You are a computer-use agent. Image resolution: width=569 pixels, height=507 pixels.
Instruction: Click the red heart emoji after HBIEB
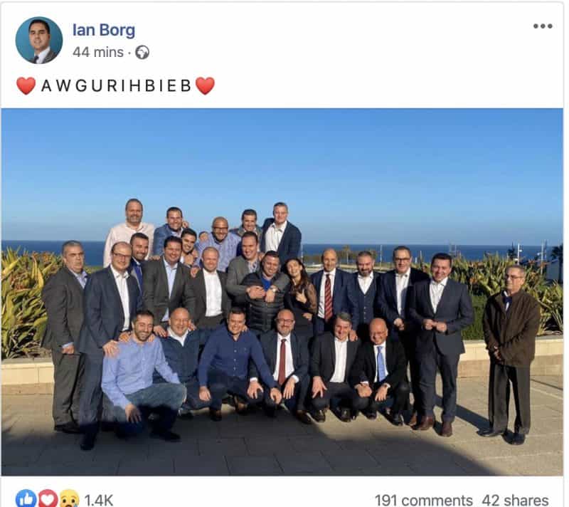point(205,86)
